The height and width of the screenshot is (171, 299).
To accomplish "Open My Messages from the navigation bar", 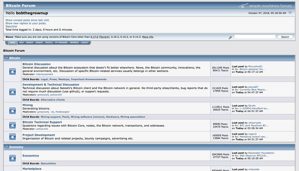I will [x=61, y=42].
